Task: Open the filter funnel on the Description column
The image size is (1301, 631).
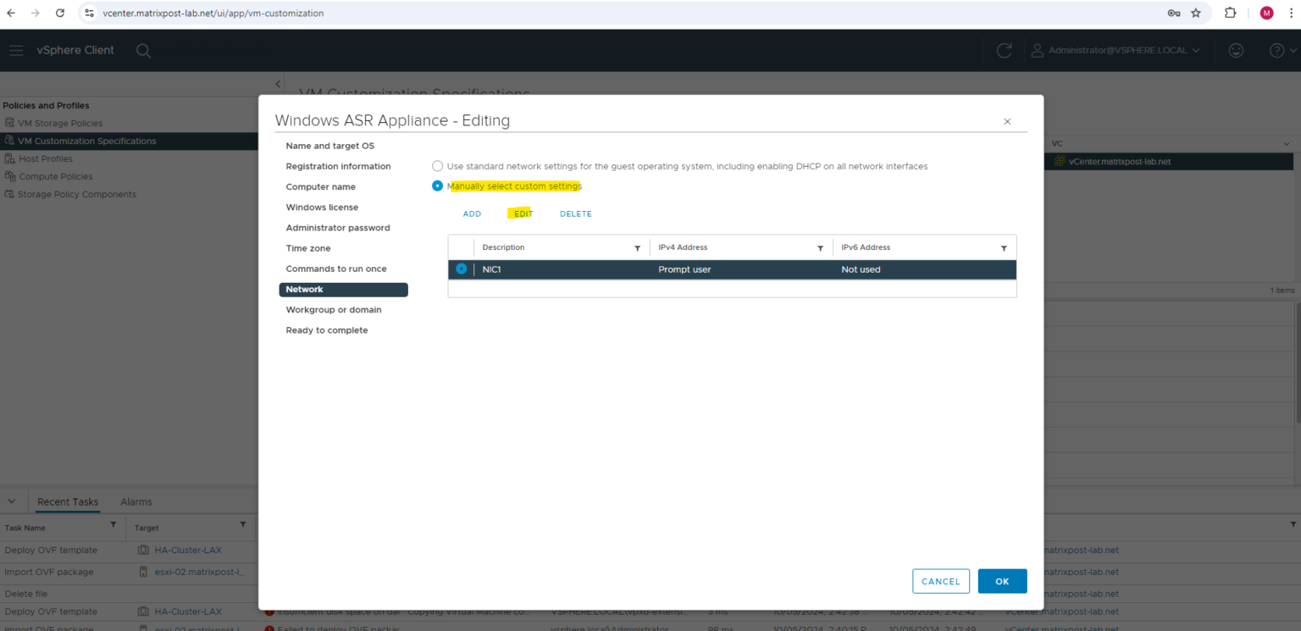Action: (637, 247)
